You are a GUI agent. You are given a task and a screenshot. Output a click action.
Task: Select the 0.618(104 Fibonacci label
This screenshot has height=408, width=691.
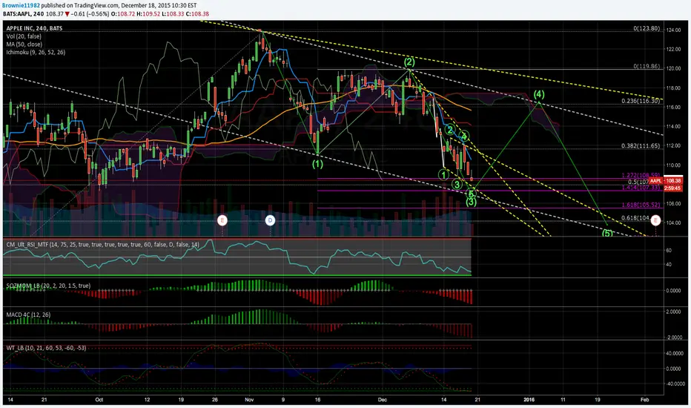(x=635, y=218)
